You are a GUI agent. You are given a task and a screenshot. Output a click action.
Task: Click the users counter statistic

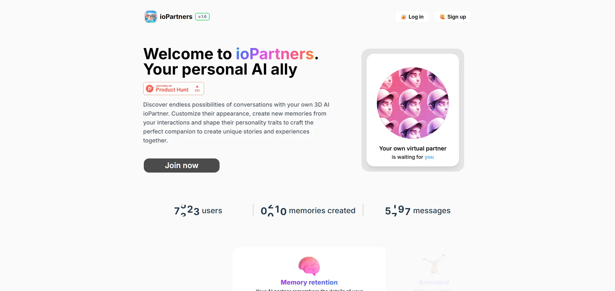tap(198, 210)
